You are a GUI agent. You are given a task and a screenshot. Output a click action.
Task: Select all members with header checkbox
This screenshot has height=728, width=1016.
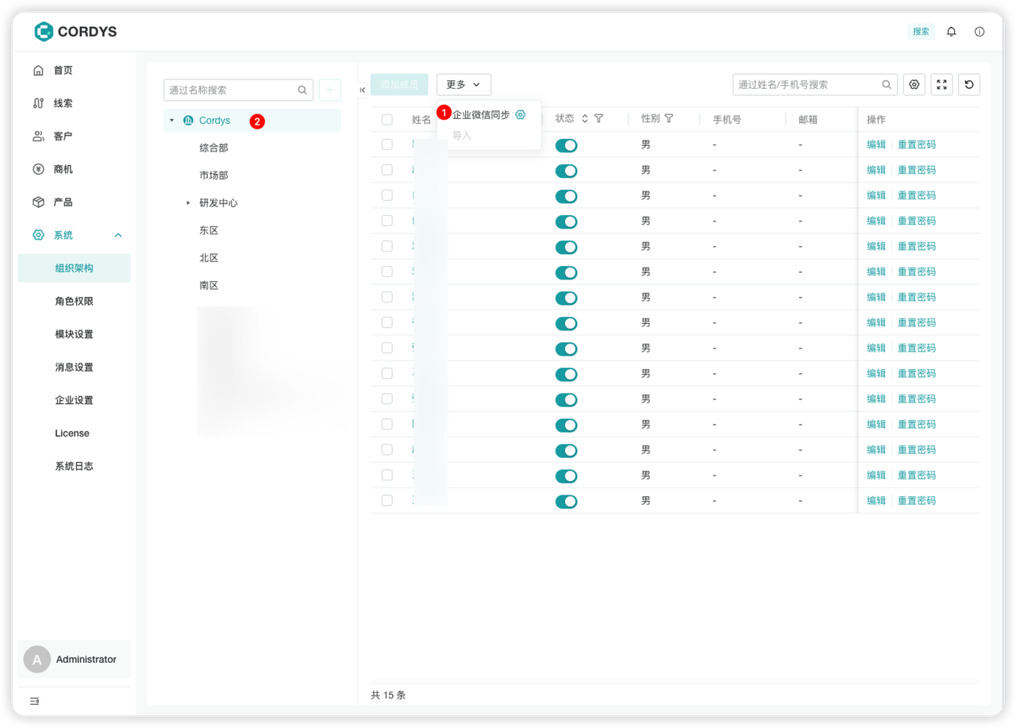tap(387, 120)
